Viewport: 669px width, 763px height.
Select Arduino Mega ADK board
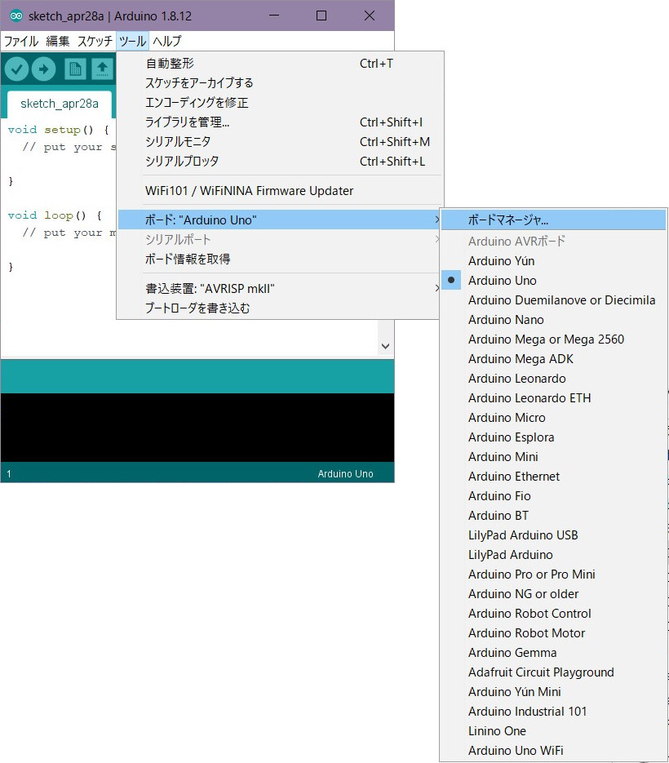552,358
